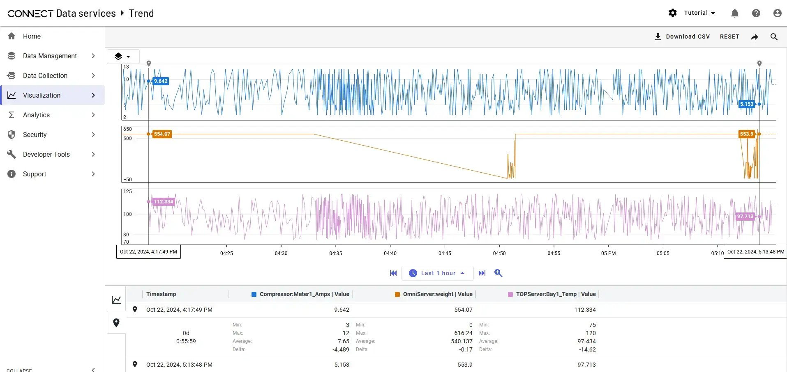Open the Last 1 hour time range dropdown
This screenshot has width=787, height=372.
(x=437, y=273)
